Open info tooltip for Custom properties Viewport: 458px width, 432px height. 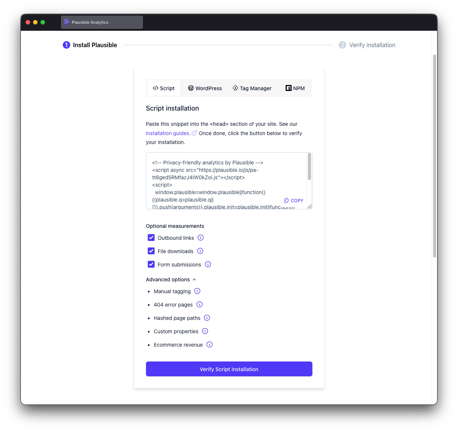click(x=205, y=331)
